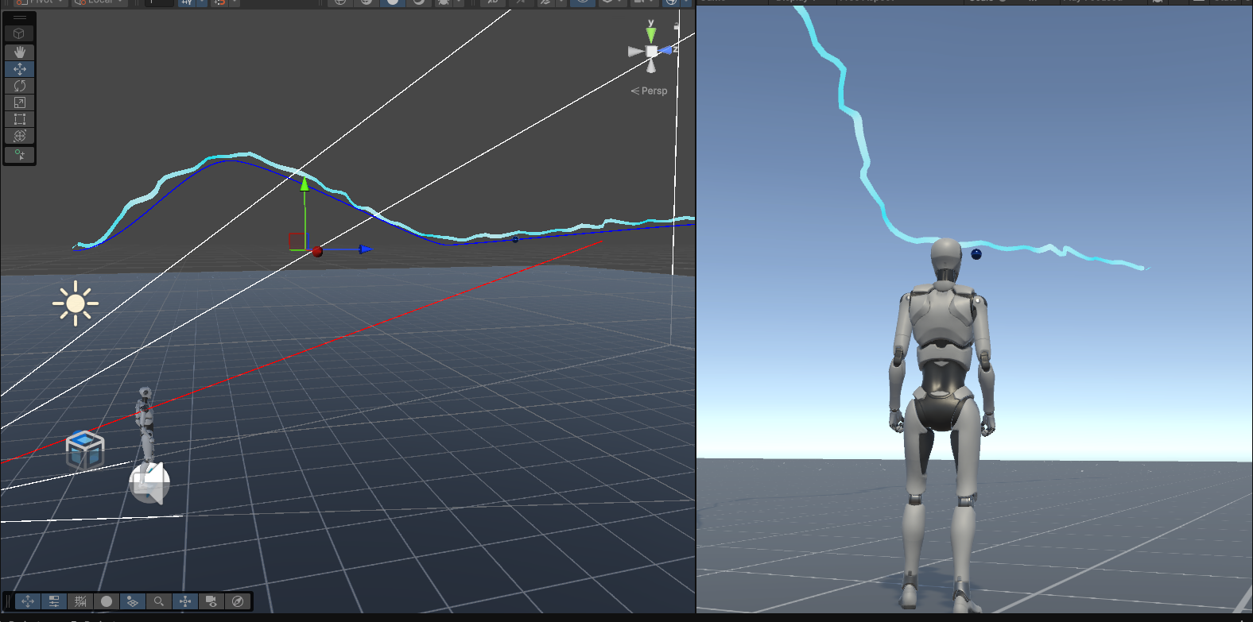Select the Rect Transform tool
This screenshot has width=1253, height=622.
[x=19, y=119]
